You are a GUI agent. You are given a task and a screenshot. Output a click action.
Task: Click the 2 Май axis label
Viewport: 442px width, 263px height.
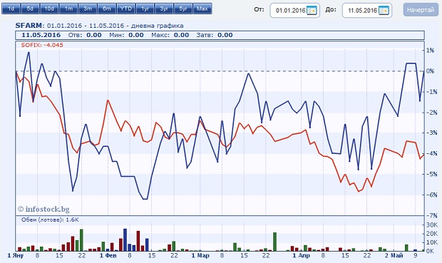tap(394, 256)
